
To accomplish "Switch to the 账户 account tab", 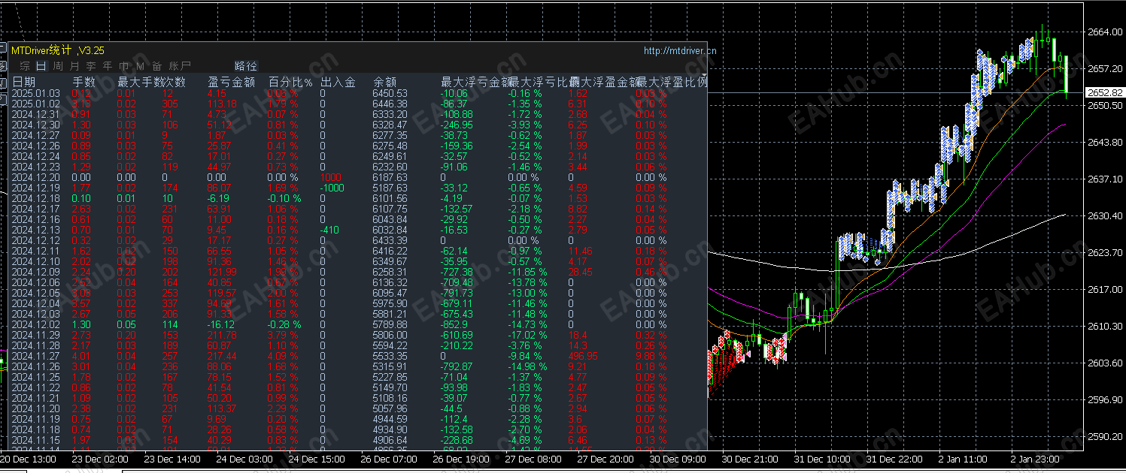I will pyautogui.click(x=181, y=66).
